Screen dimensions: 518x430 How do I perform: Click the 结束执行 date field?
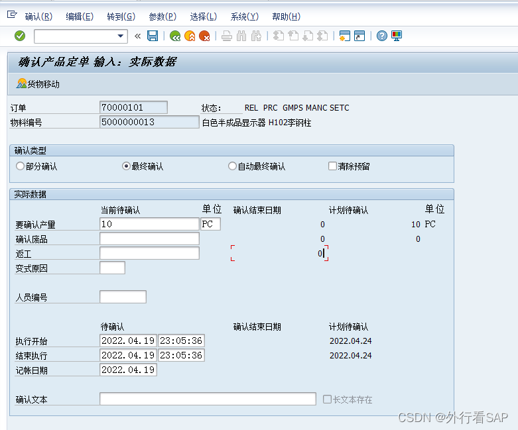[128, 355]
